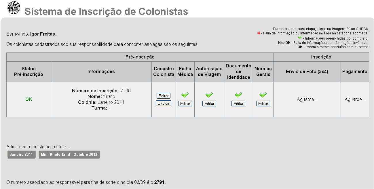Open Ficha Médica green check icon
This screenshot has height=189, width=374.
click(185, 95)
